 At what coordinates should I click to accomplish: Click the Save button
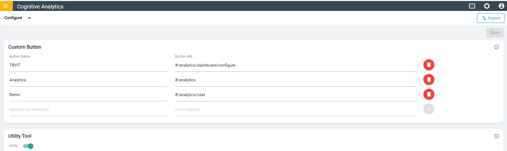(495, 33)
